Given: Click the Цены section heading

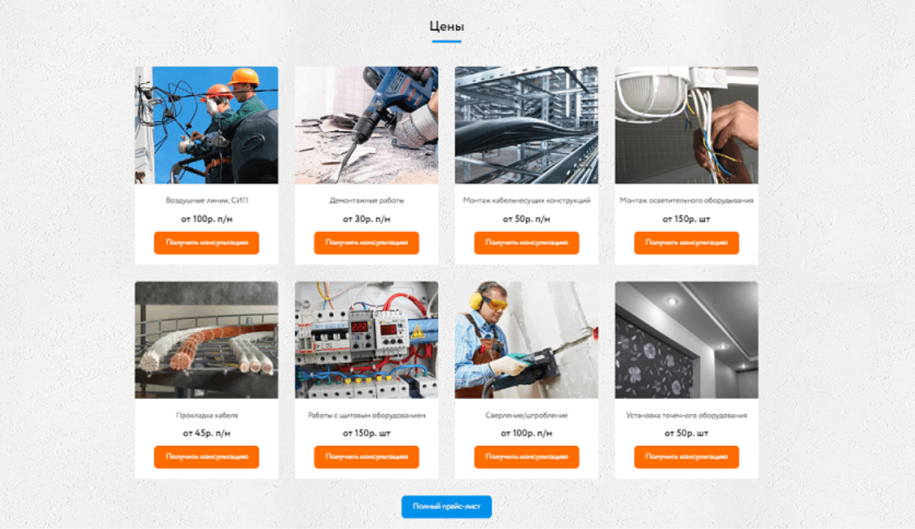Looking at the screenshot, I should pyautogui.click(x=446, y=26).
